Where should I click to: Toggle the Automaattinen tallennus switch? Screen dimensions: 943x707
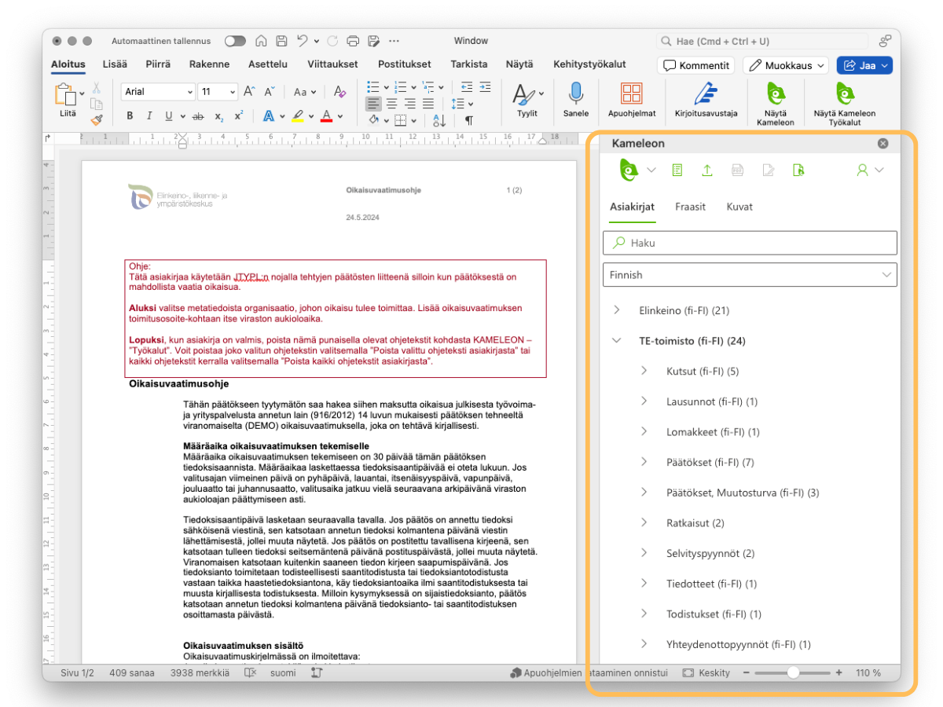[x=234, y=41]
